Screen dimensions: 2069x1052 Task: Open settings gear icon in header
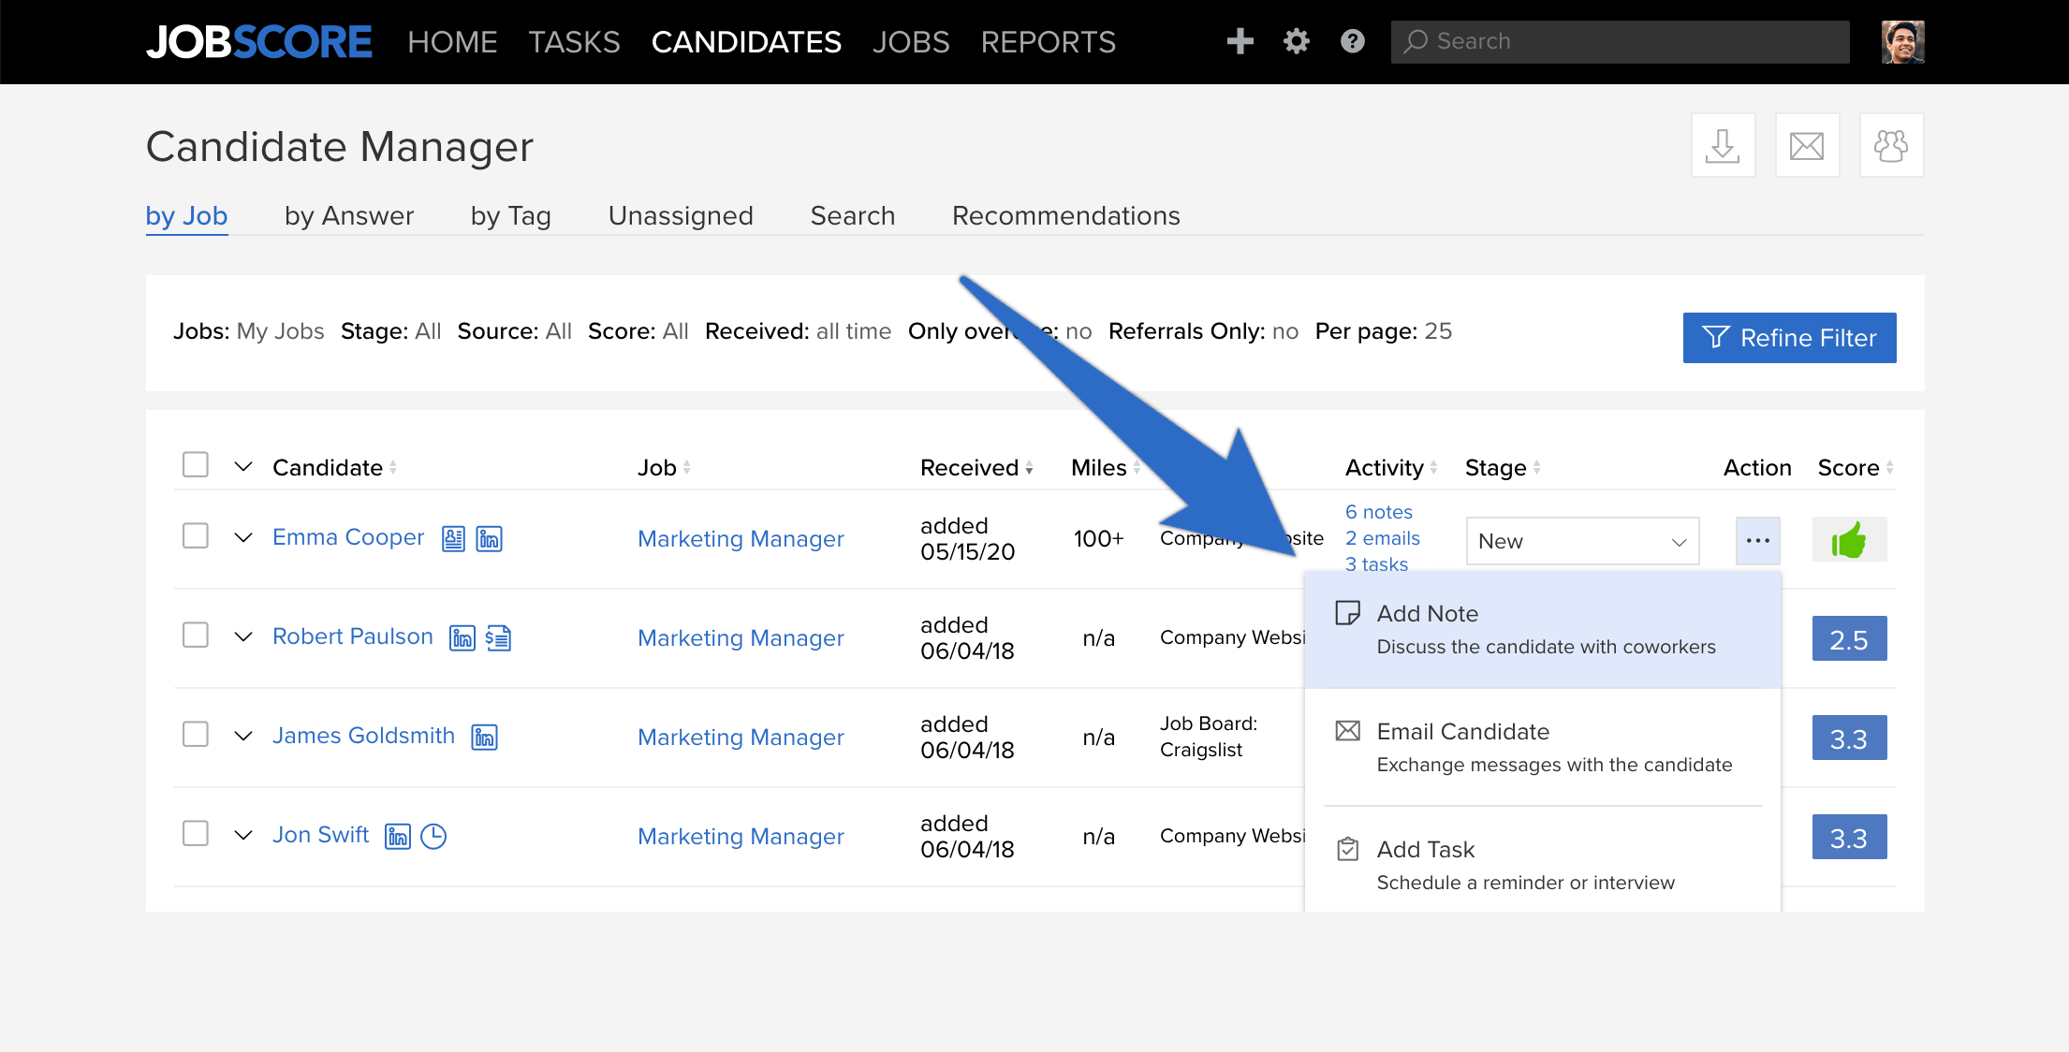[1296, 41]
